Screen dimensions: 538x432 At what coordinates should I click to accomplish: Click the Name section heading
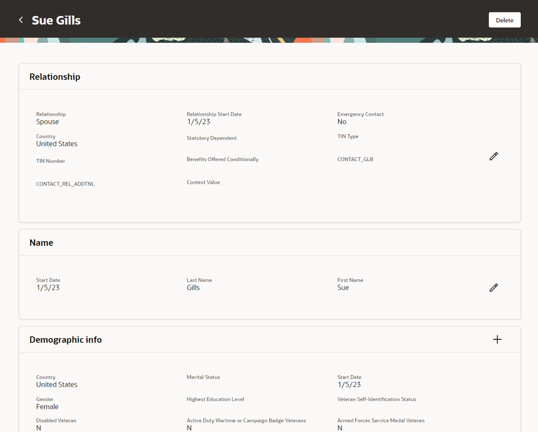click(x=41, y=243)
